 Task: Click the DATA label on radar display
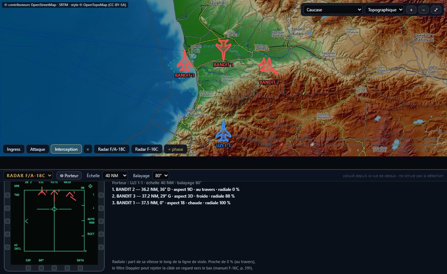[80, 260]
